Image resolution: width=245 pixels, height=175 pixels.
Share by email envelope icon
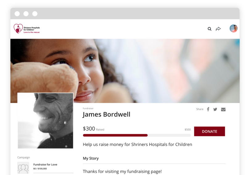click(223, 109)
